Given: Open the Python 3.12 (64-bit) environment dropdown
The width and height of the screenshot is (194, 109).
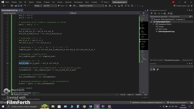Looking at the screenshot, I should coord(92,6).
